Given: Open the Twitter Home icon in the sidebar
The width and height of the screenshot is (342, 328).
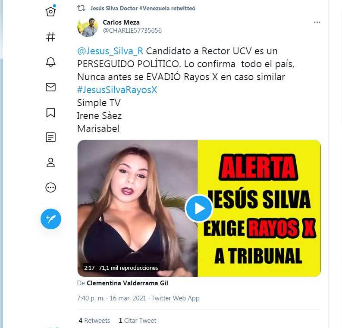Looking at the screenshot, I should point(50,11).
